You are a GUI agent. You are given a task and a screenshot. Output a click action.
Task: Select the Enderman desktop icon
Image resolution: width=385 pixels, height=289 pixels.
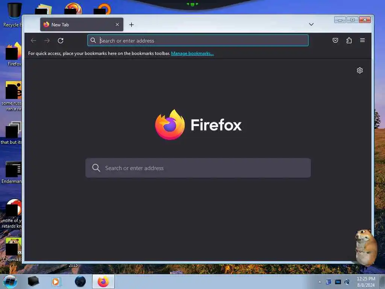12,172
